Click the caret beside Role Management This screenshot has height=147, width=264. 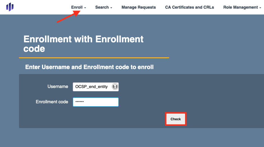[x=260, y=8]
